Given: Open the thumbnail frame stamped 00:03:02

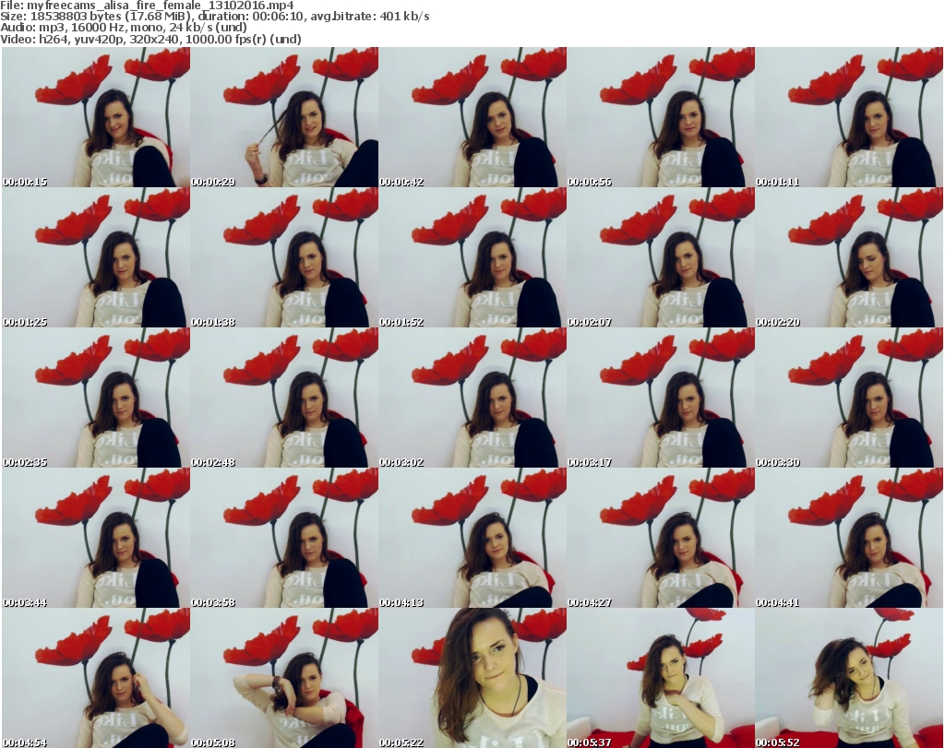Looking at the screenshot, I should point(472,398).
